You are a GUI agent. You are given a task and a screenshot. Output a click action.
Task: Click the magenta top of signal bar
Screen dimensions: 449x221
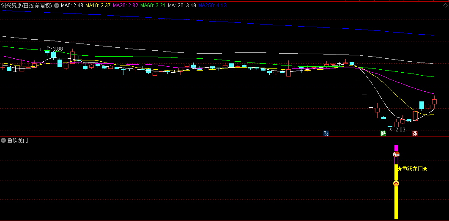pos(396,148)
